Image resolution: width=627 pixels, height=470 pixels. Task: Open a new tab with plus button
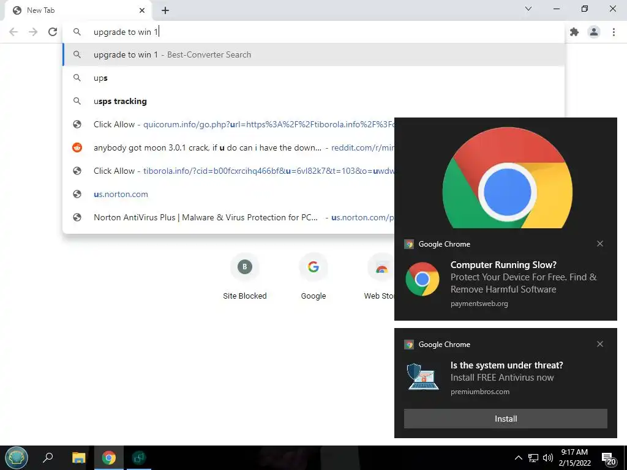[x=165, y=10]
